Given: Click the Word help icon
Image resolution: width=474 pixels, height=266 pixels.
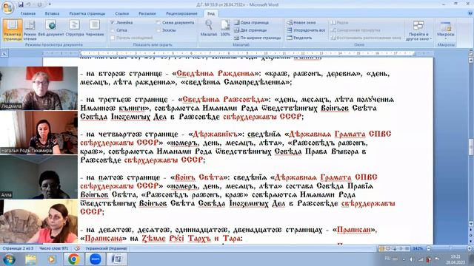Looking at the screenshot, I should point(470,13).
